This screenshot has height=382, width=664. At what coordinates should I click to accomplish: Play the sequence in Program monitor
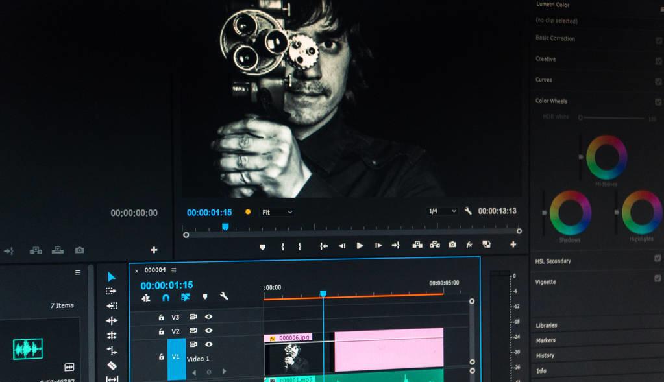point(360,245)
